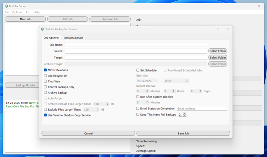Click the help question mark in dialog title bar
This screenshot has height=157, width=267.
[218, 29]
